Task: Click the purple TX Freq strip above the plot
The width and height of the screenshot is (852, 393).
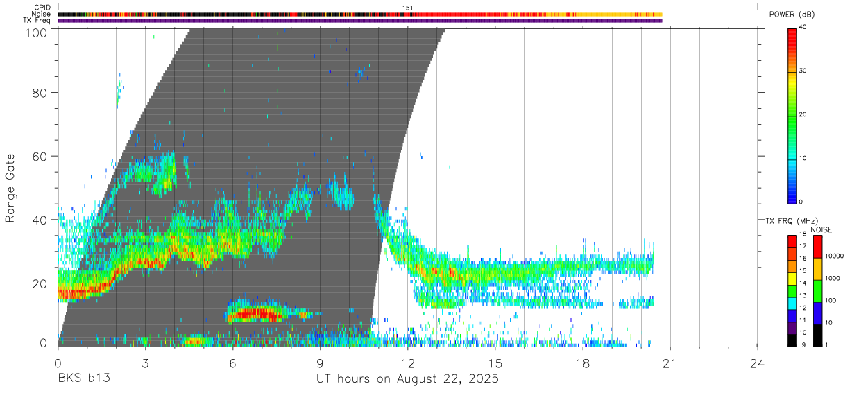Action: pos(360,21)
